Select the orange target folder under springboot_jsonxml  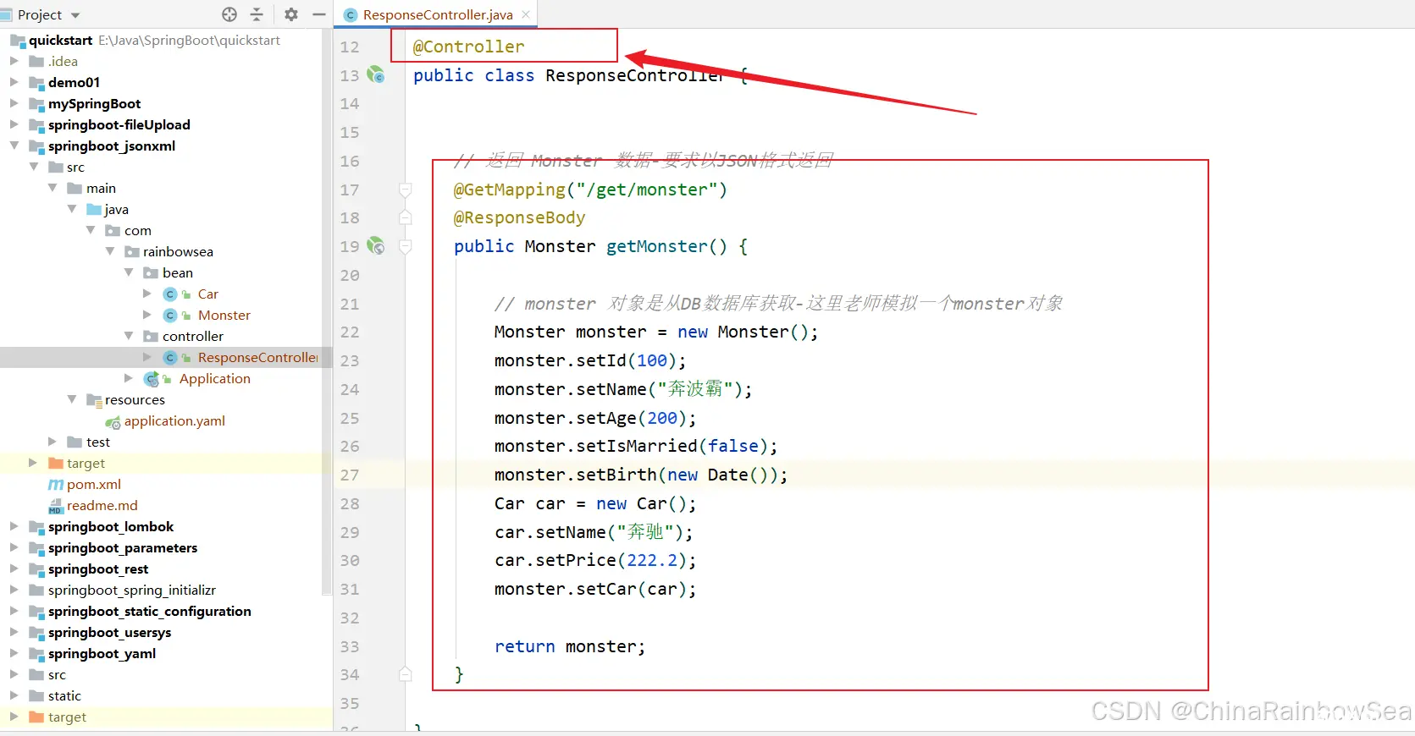(86, 463)
